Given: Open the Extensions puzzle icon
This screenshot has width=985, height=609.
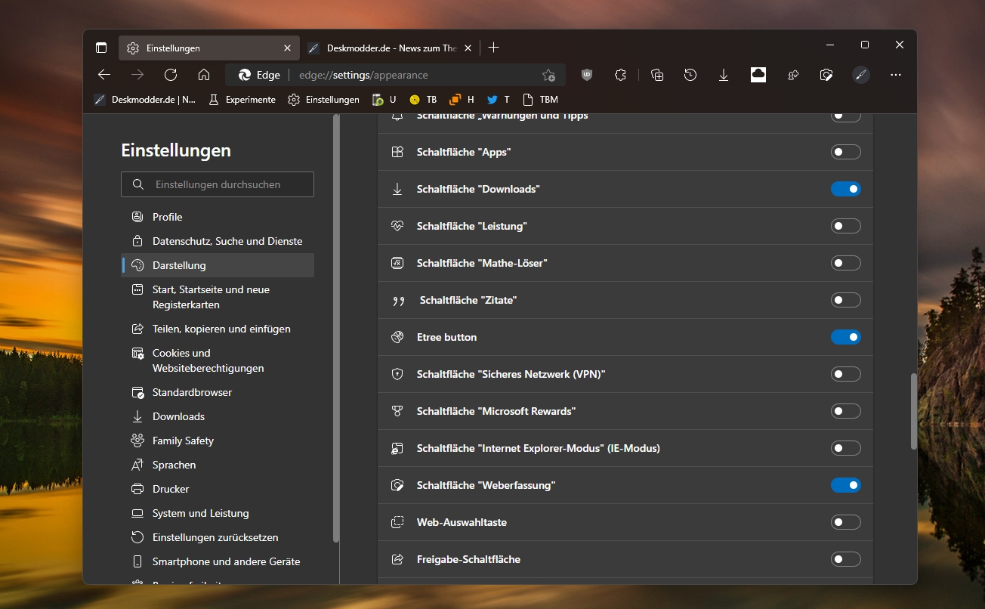Looking at the screenshot, I should (620, 75).
